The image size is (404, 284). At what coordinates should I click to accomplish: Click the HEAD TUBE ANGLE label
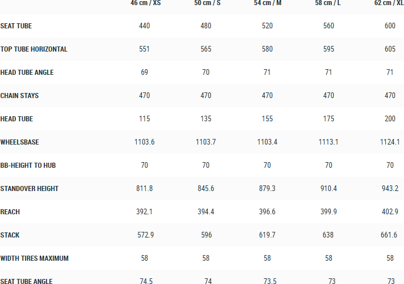(x=27, y=73)
